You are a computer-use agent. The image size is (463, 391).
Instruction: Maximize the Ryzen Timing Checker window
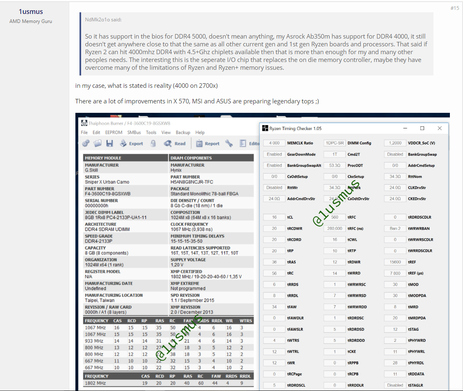coord(422,128)
